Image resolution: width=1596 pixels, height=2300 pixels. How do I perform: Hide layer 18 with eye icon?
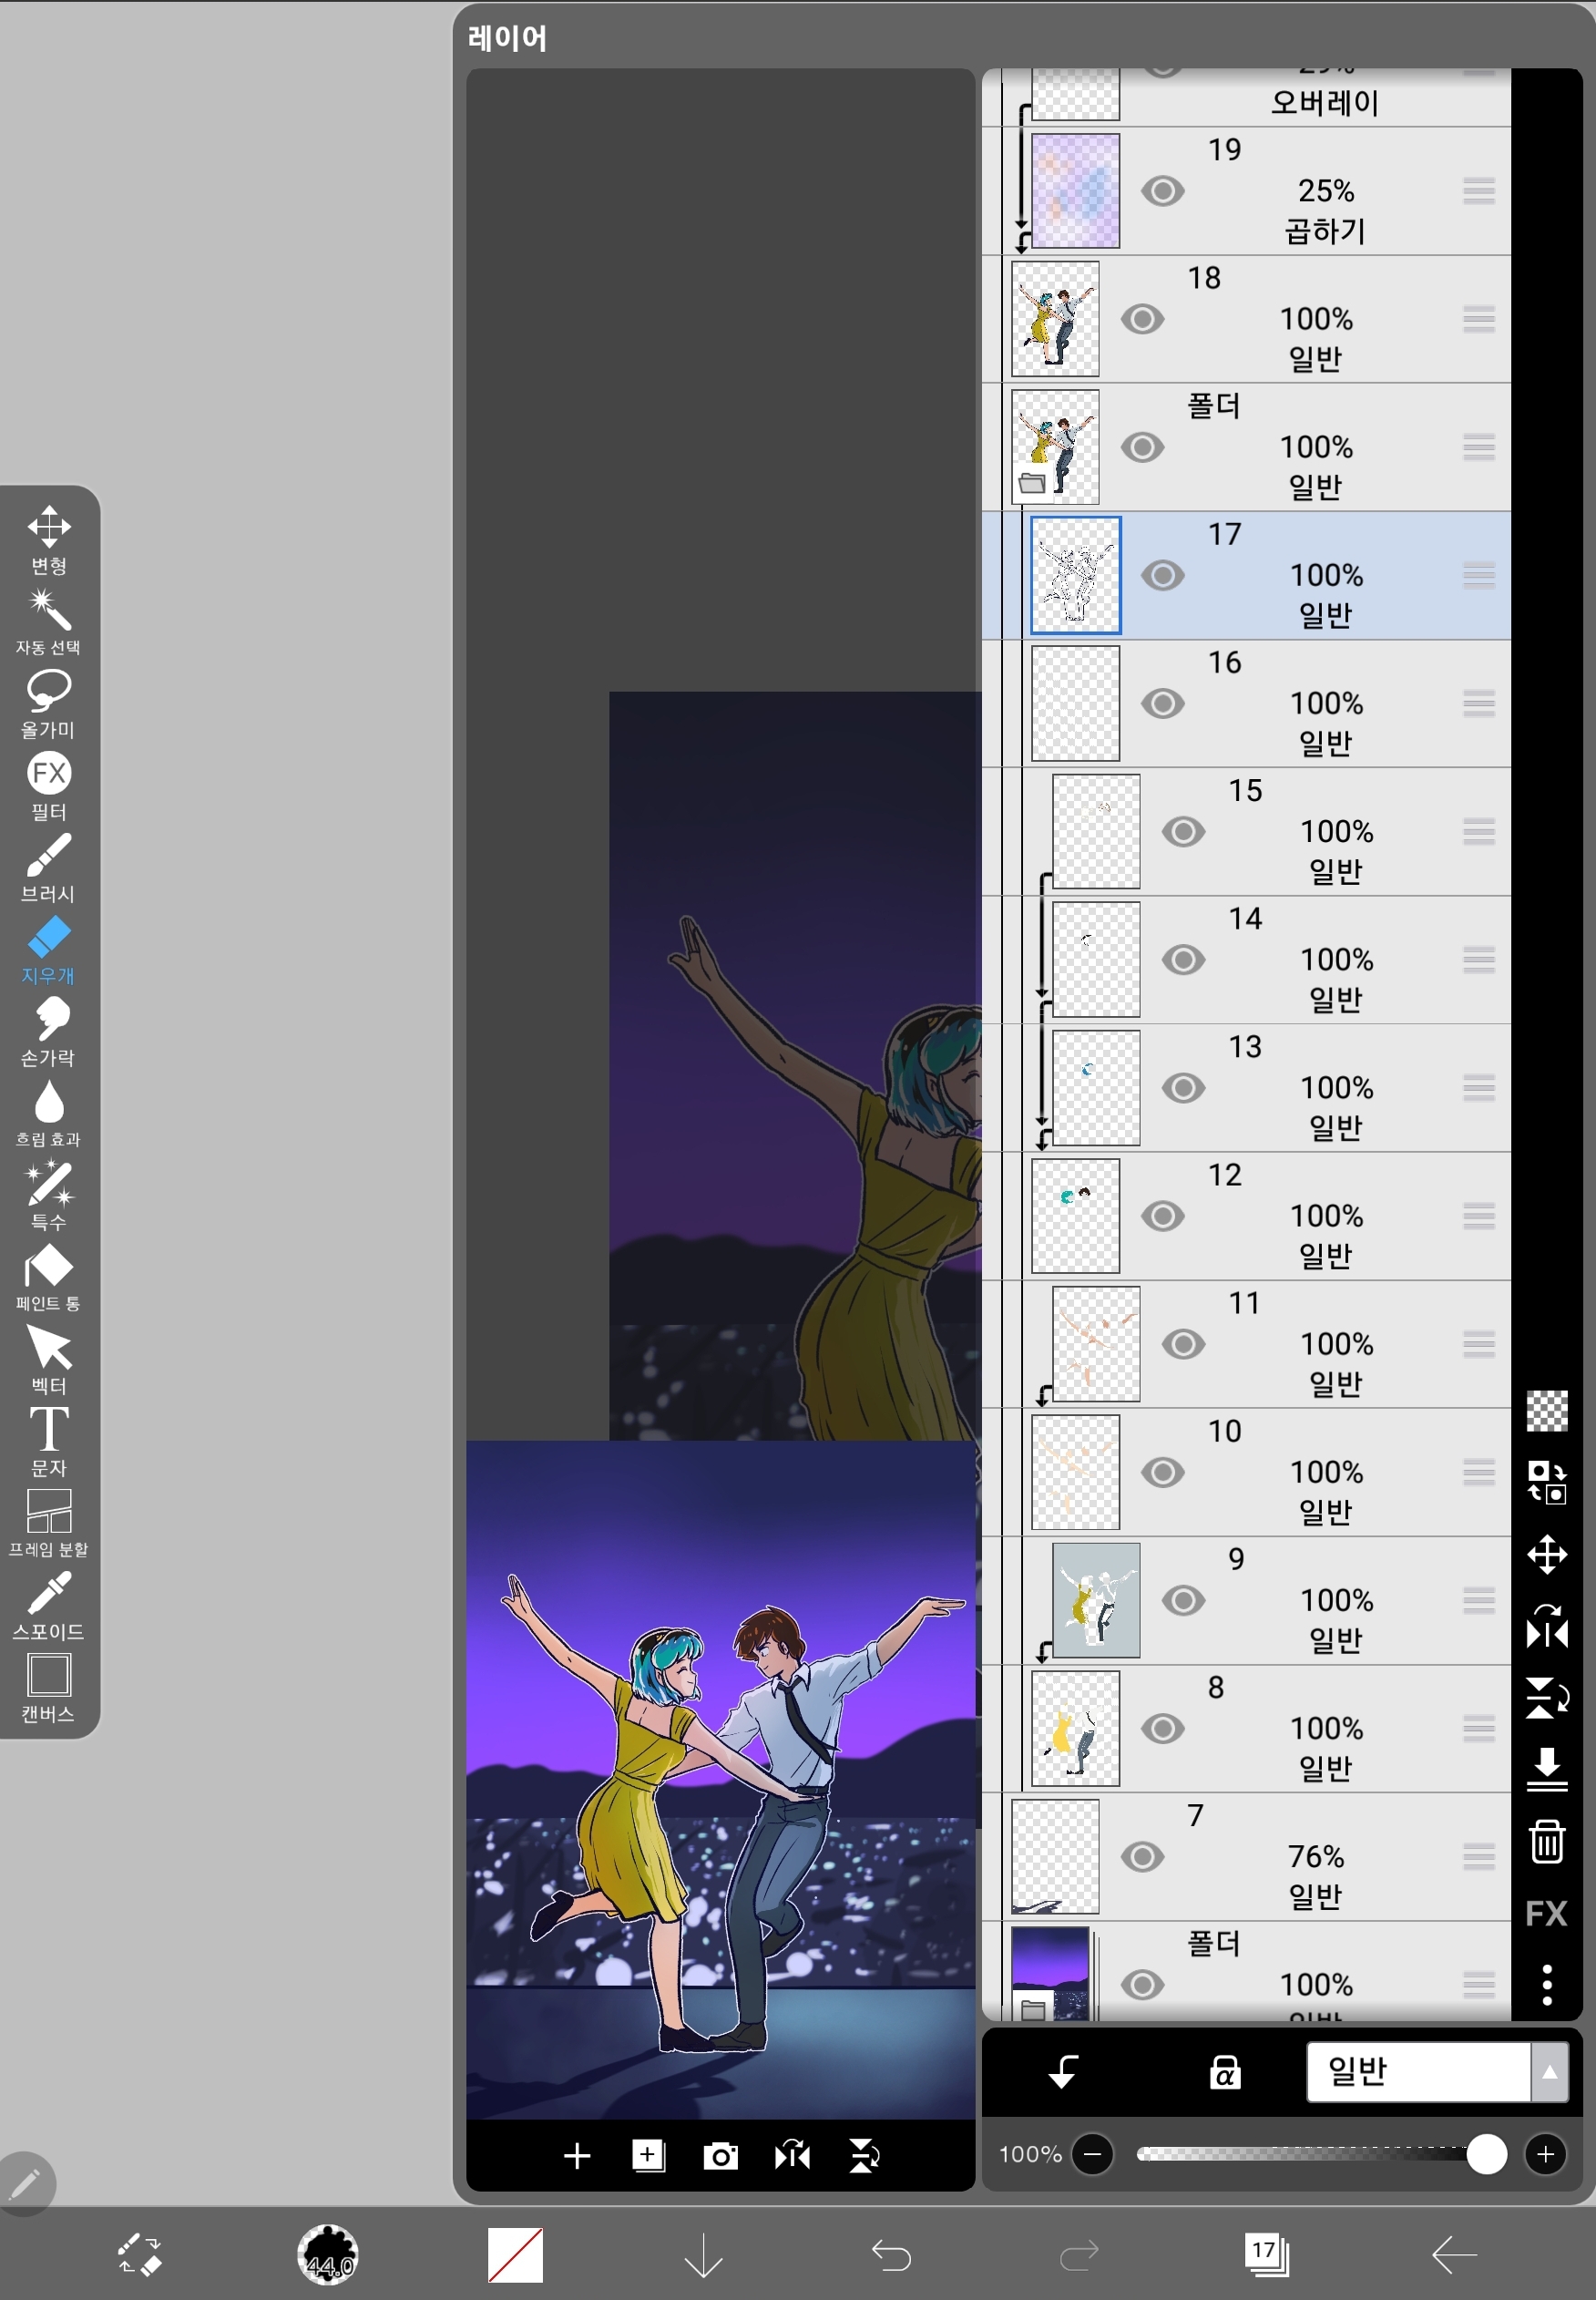pyautogui.click(x=1143, y=319)
